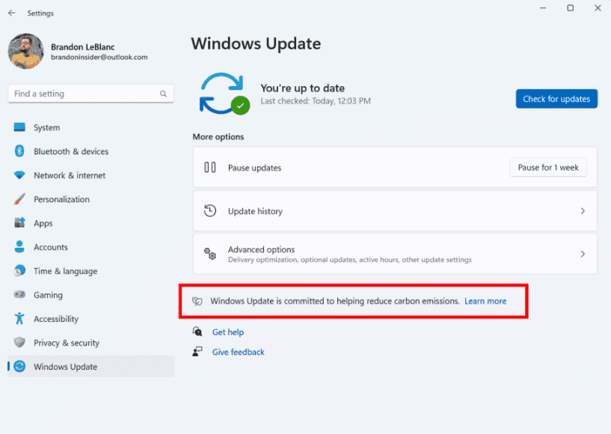Click the Get help link
The height and width of the screenshot is (434, 611).
(x=228, y=332)
